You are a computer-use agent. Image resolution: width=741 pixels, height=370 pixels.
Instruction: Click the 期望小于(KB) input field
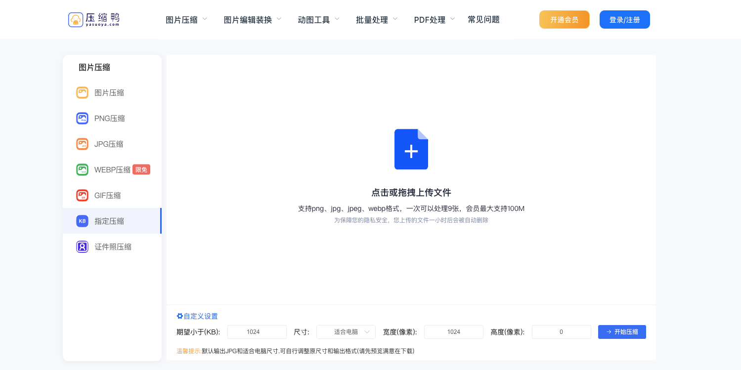pyautogui.click(x=257, y=332)
